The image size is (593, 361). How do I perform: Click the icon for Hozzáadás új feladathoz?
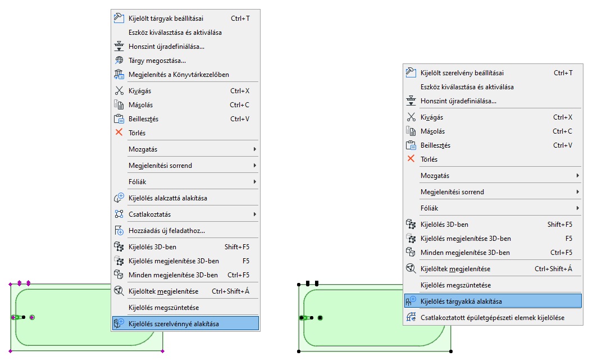click(x=118, y=230)
